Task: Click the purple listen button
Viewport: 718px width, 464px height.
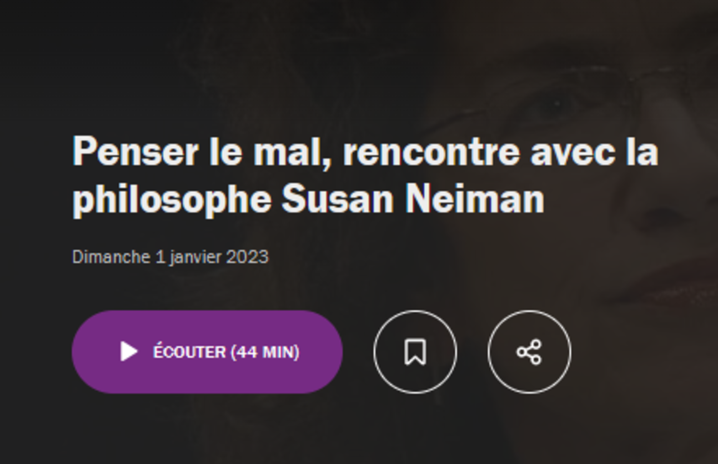Action: click(x=207, y=352)
